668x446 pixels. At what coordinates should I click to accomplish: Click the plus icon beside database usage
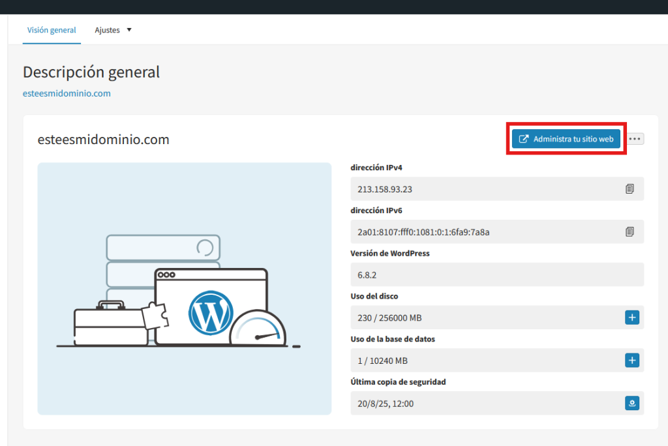point(631,361)
